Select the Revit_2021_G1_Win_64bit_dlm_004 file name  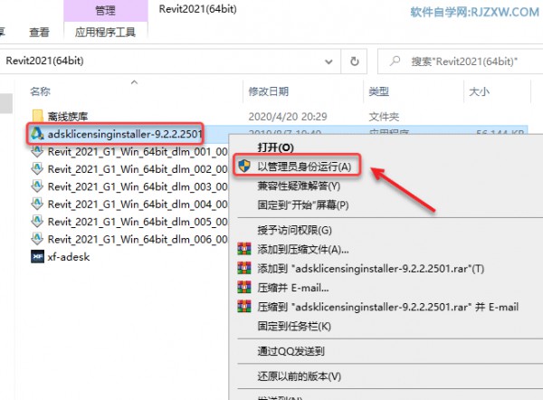[x=138, y=204]
